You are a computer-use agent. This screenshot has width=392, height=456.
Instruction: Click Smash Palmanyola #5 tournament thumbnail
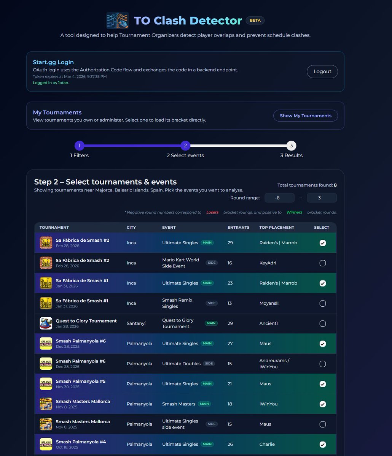pos(46,384)
